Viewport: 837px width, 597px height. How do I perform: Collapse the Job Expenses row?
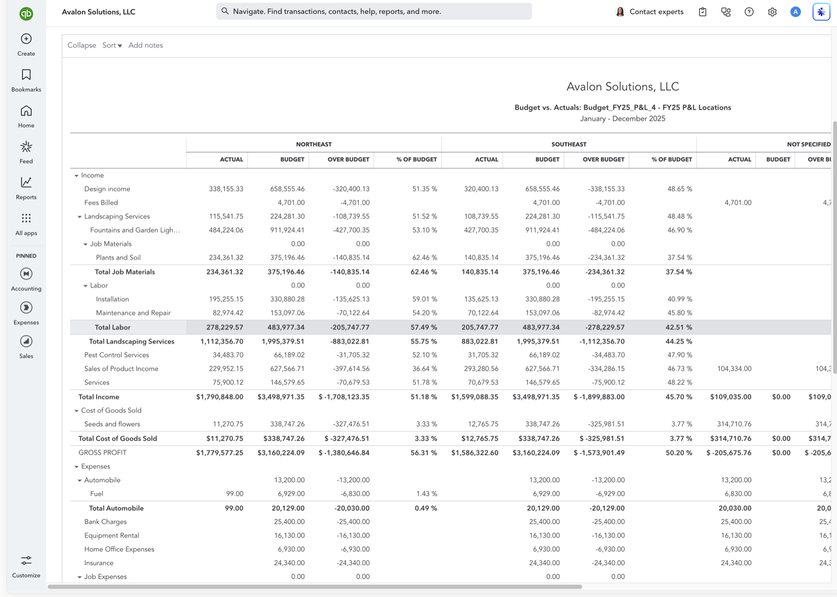tap(79, 577)
